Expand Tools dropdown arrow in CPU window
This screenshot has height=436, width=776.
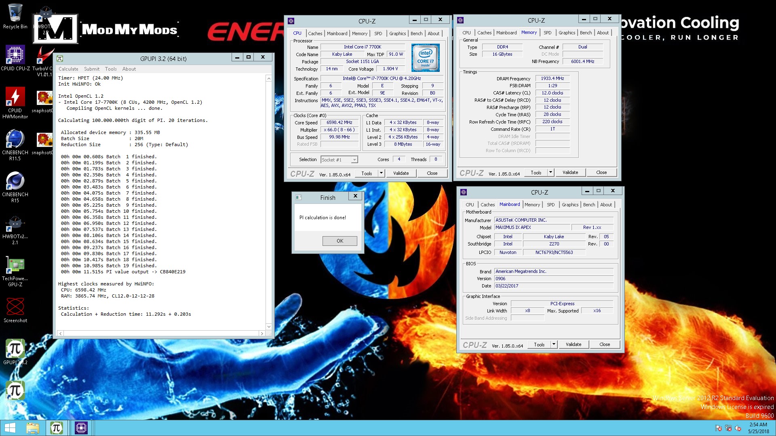pyautogui.click(x=381, y=173)
